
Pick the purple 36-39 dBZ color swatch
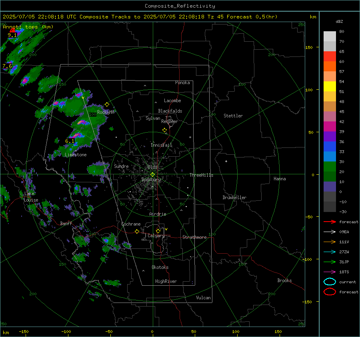coord(330,136)
